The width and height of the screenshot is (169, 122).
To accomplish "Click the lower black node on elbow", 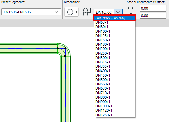I will [65, 56].
